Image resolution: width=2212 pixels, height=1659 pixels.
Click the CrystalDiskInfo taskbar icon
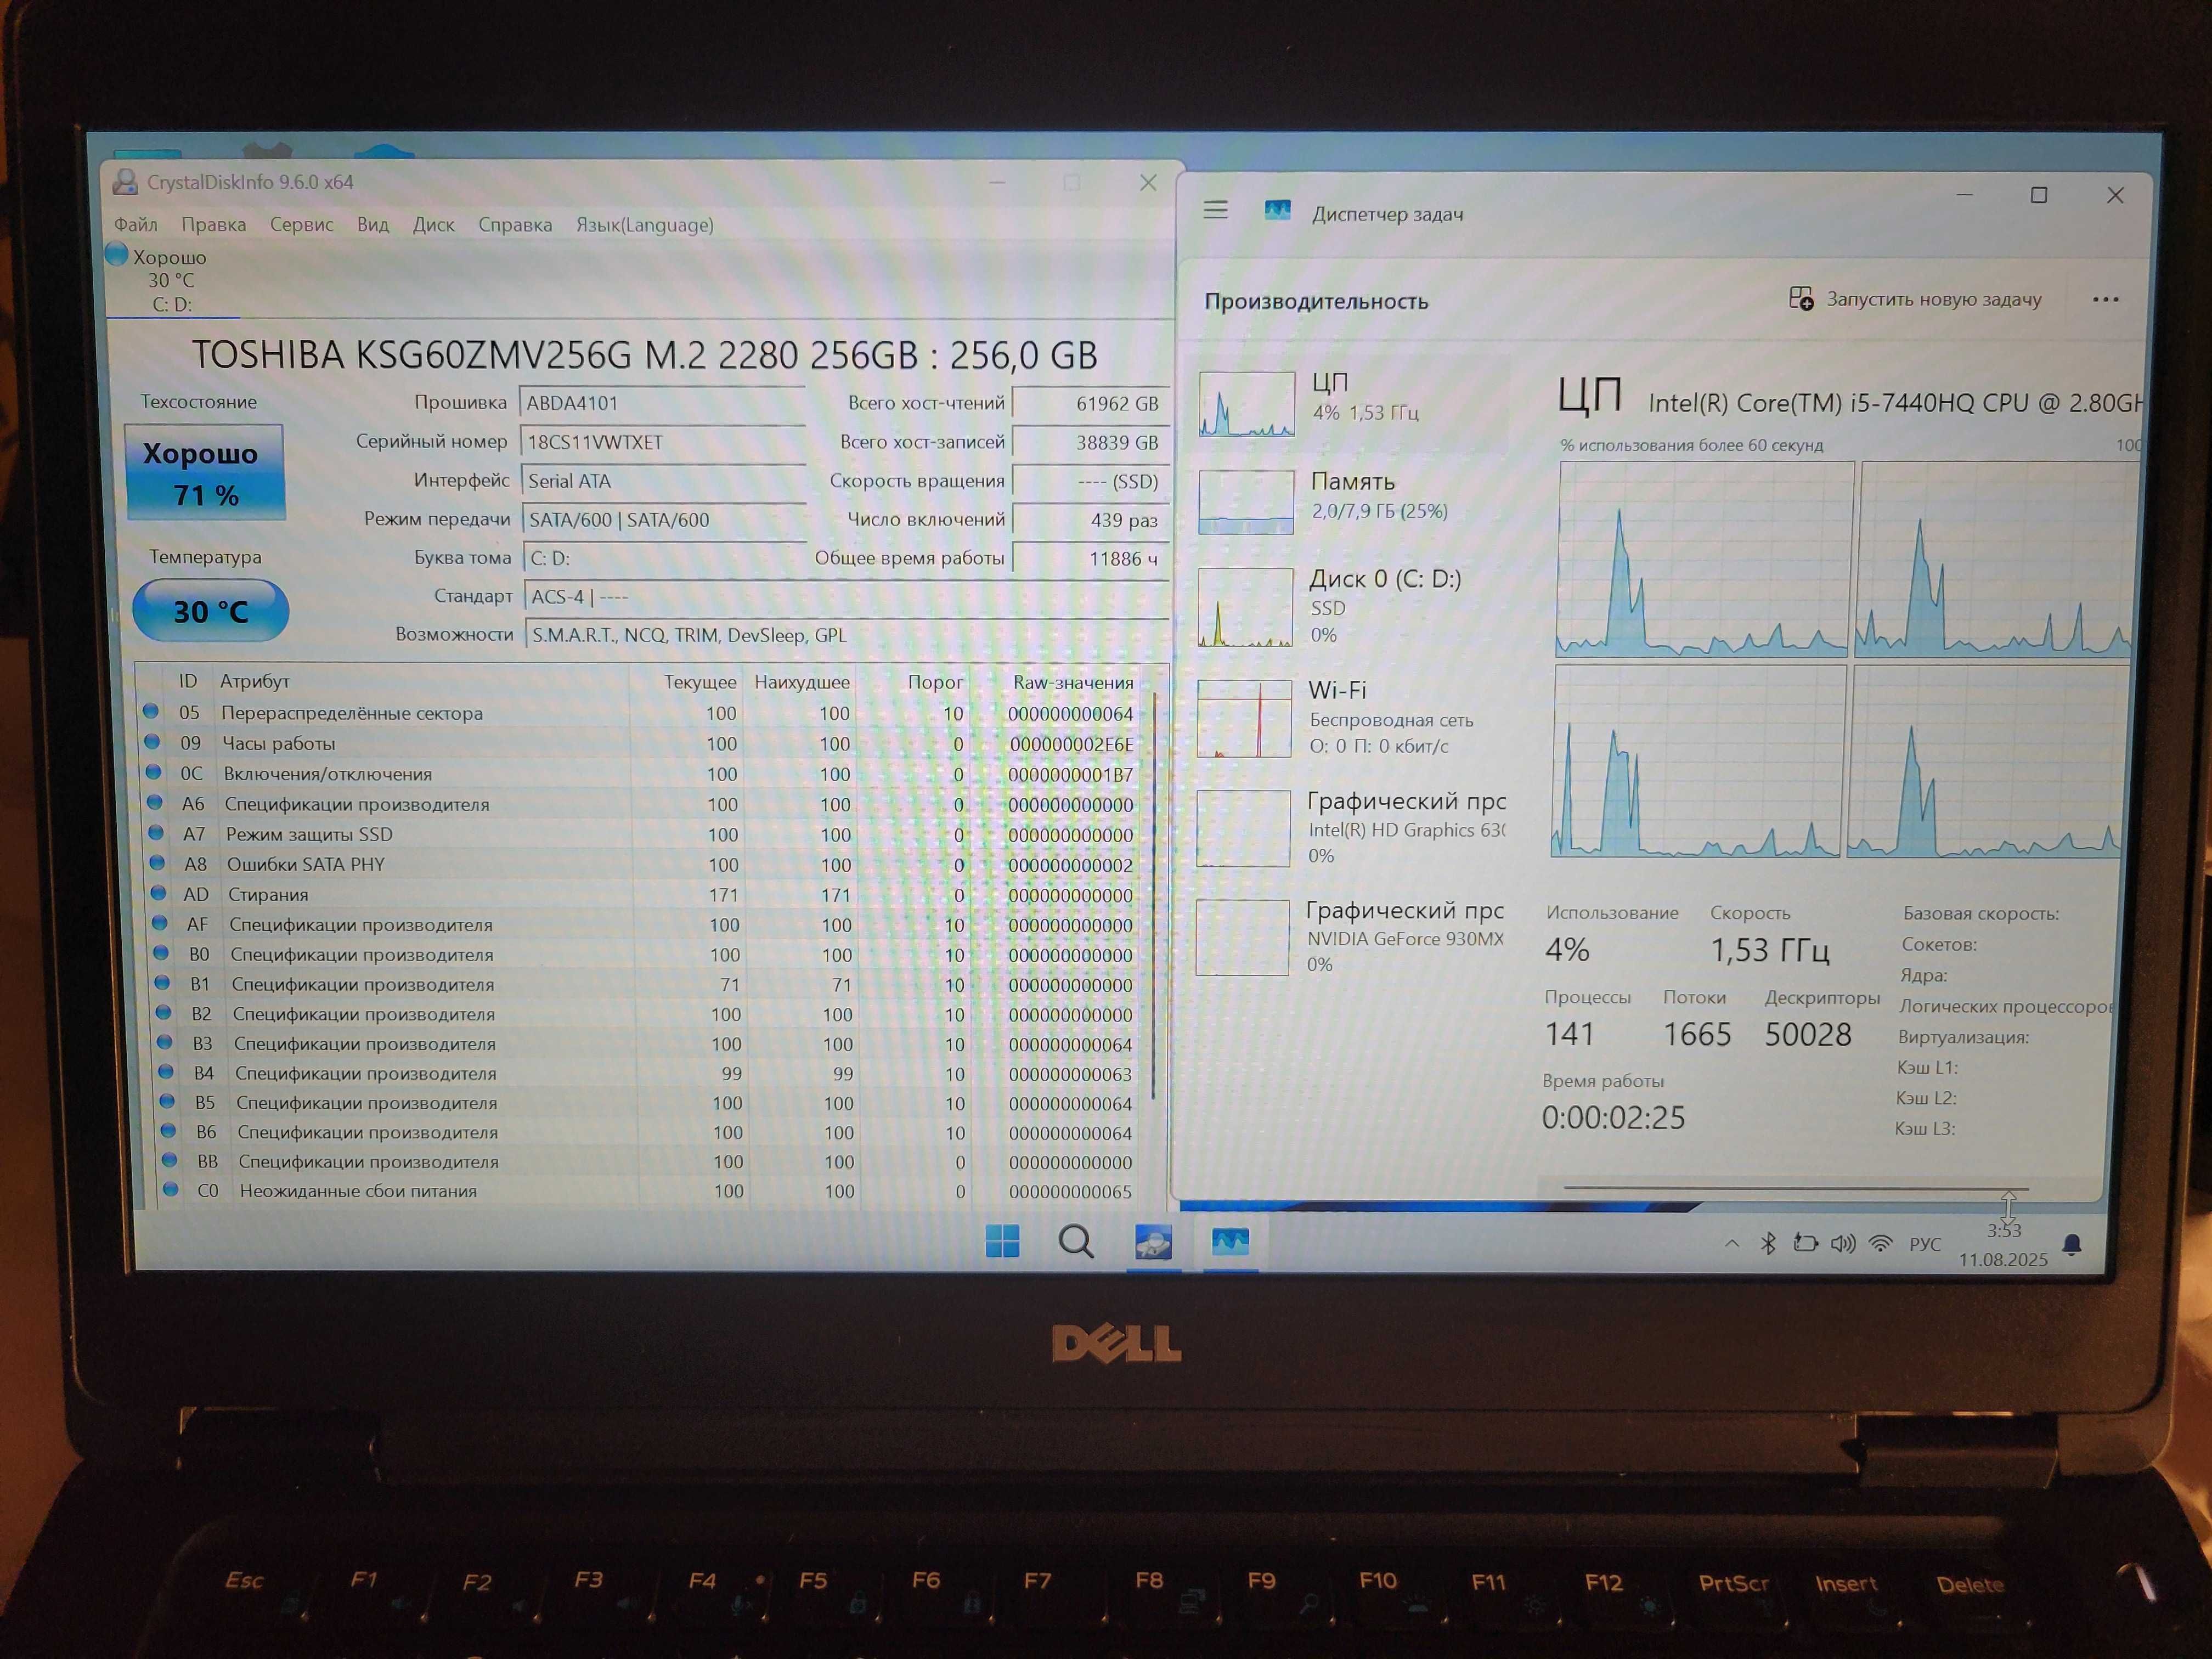(1153, 1243)
